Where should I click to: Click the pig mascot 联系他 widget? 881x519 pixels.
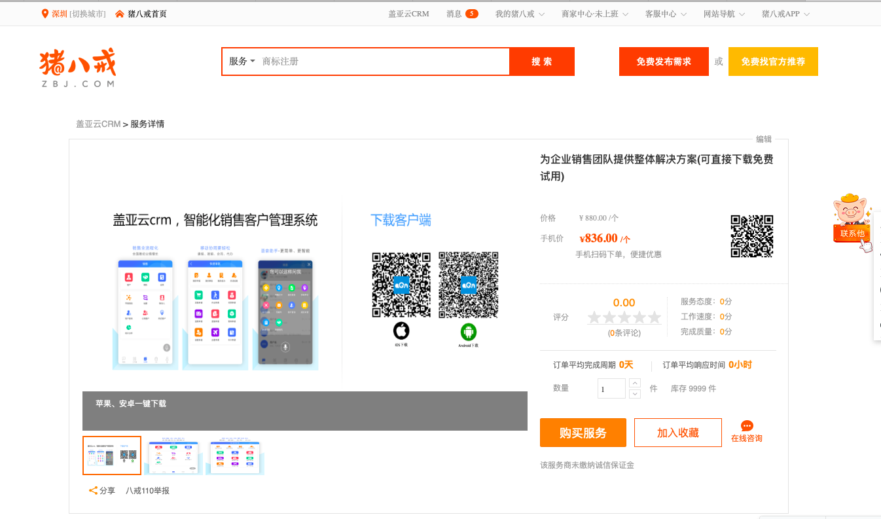pyautogui.click(x=853, y=223)
